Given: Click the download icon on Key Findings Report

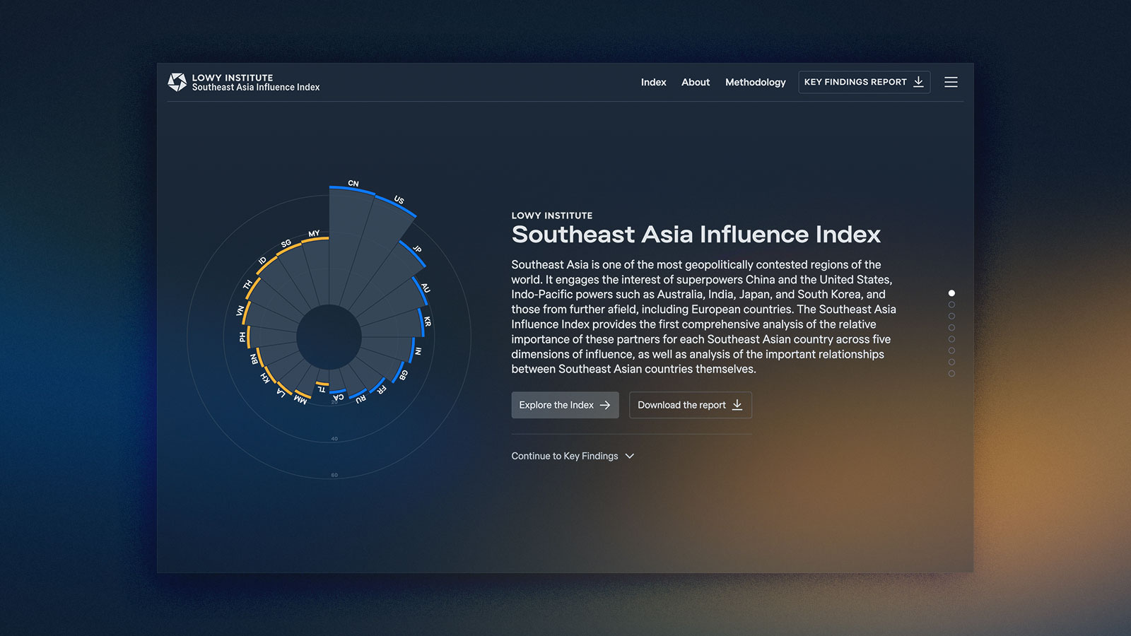Looking at the screenshot, I should click(x=918, y=82).
